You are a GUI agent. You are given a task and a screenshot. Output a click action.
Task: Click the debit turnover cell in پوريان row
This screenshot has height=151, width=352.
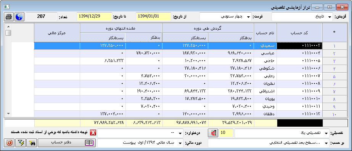(231, 99)
